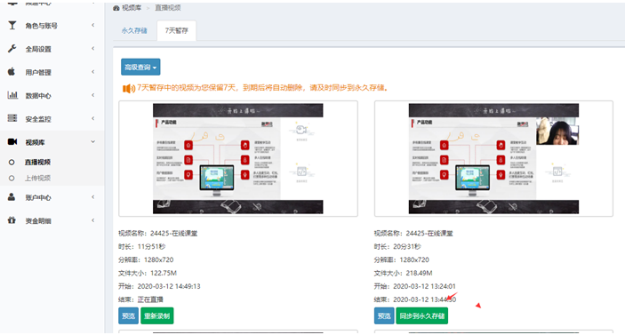Image resolution: width=625 pixels, height=335 pixels.
Task: Open 直播视频 in the sidebar
Action: pos(37,162)
